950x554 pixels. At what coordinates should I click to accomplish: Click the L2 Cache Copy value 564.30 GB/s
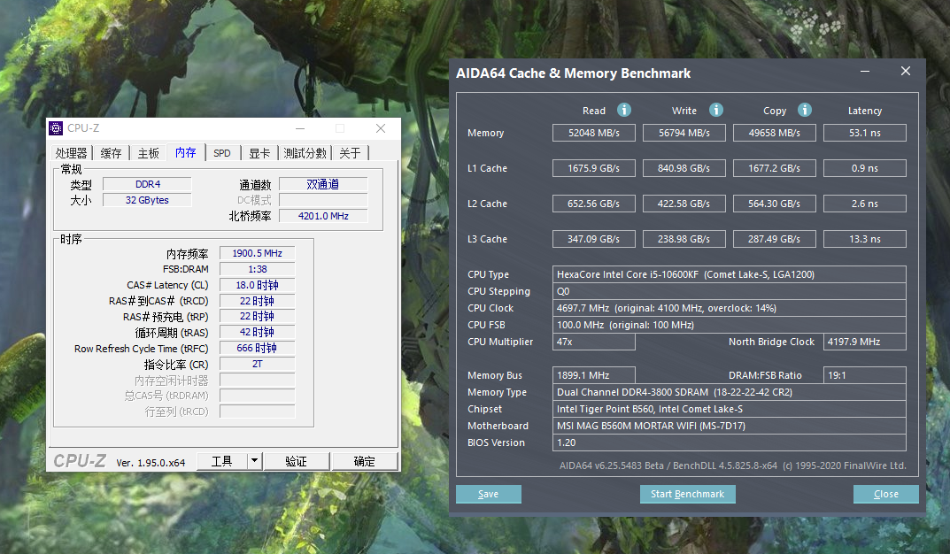[775, 204]
